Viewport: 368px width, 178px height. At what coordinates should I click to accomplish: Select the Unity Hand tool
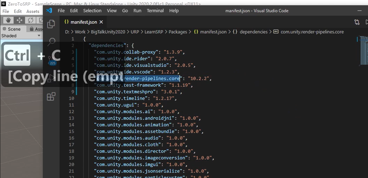pyautogui.click(x=8, y=20)
